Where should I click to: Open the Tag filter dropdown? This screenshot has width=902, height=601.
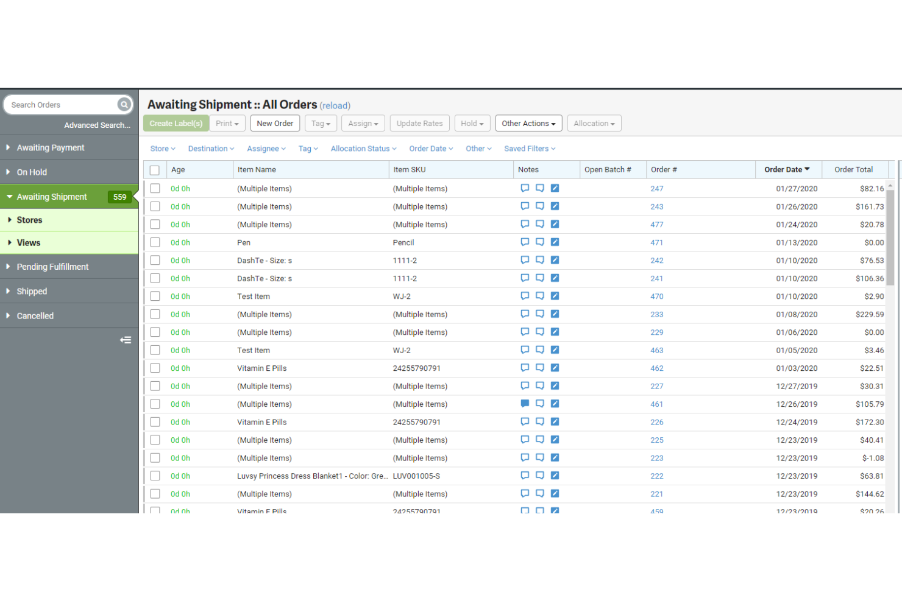click(x=308, y=149)
